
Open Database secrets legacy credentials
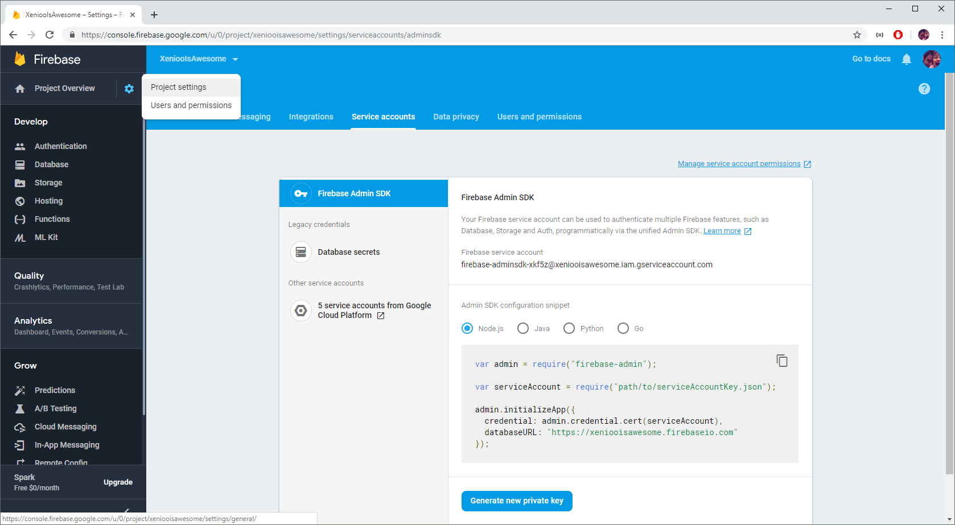click(364, 252)
